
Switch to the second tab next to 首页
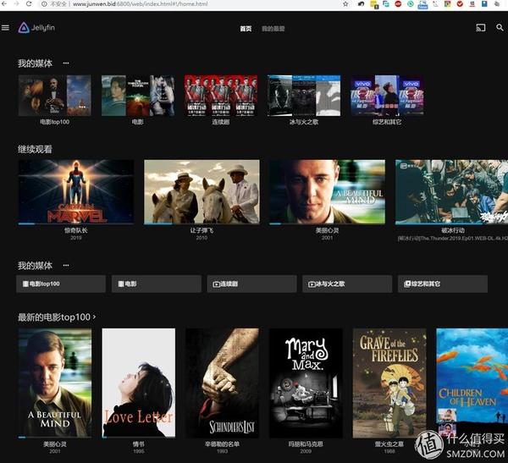click(x=273, y=29)
